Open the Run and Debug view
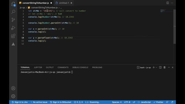 13,28
